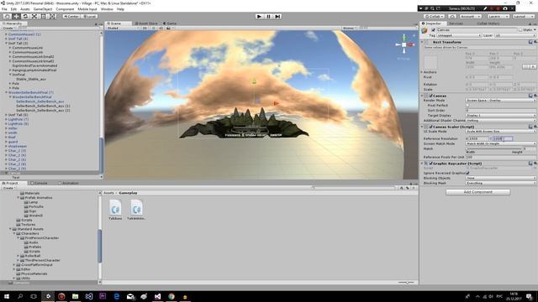Screen dimensions: 538x302
Task: Open the Account dropdown
Action: click(470, 17)
